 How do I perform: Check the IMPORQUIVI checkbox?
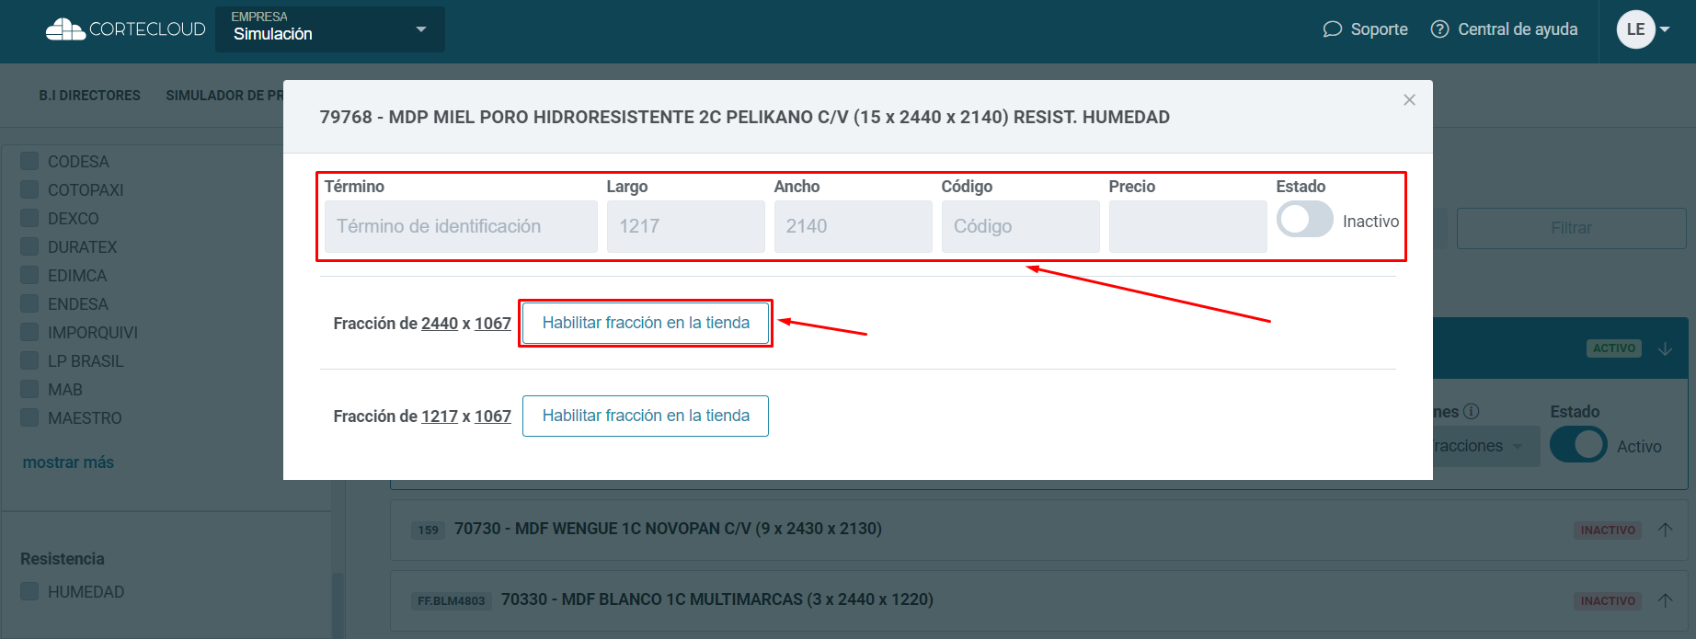tap(29, 333)
